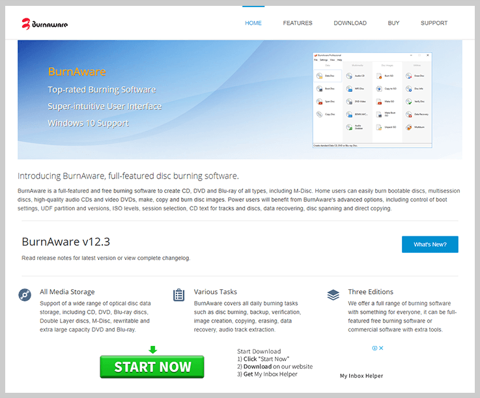
Task: Click the BurnAware logo
Action: click(x=44, y=23)
